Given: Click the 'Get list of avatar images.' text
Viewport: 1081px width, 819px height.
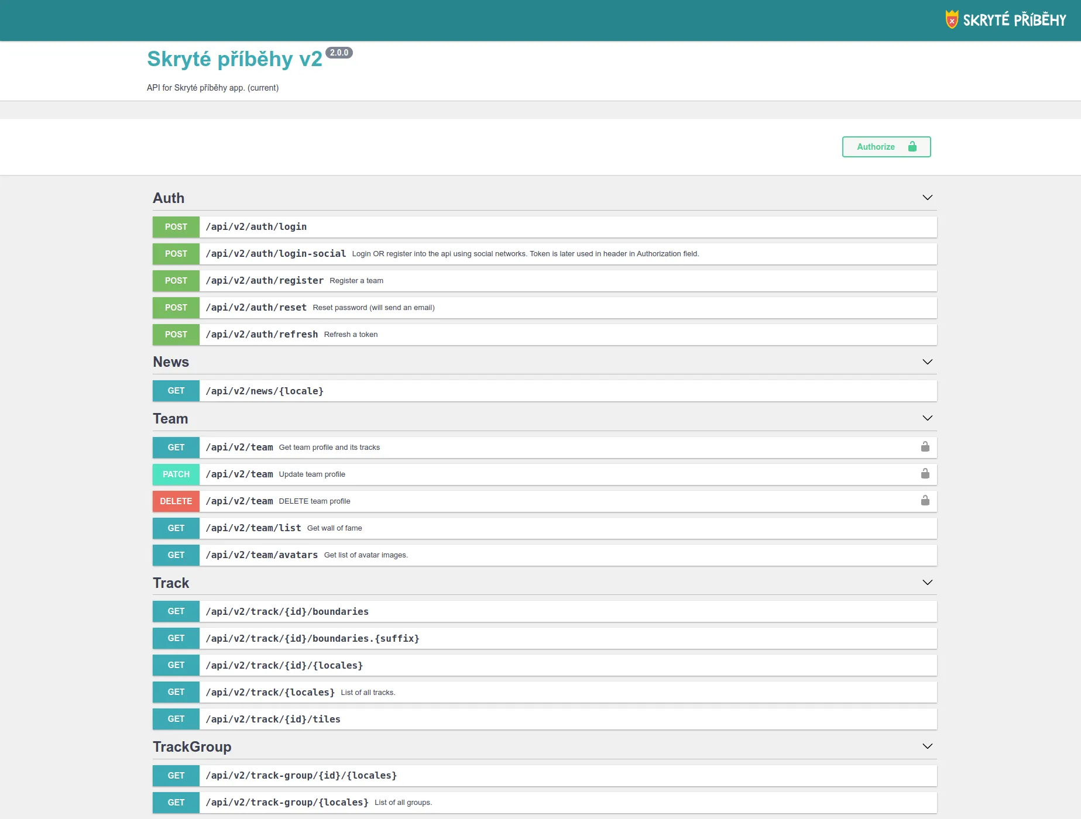Looking at the screenshot, I should (366, 555).
